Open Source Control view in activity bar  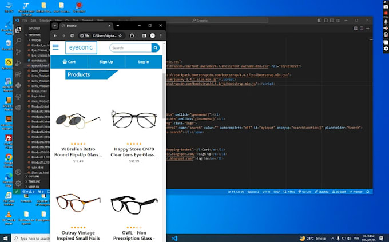click(x=19, y=51)
